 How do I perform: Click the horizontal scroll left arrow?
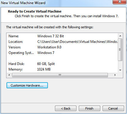click(x=9, y=75)
